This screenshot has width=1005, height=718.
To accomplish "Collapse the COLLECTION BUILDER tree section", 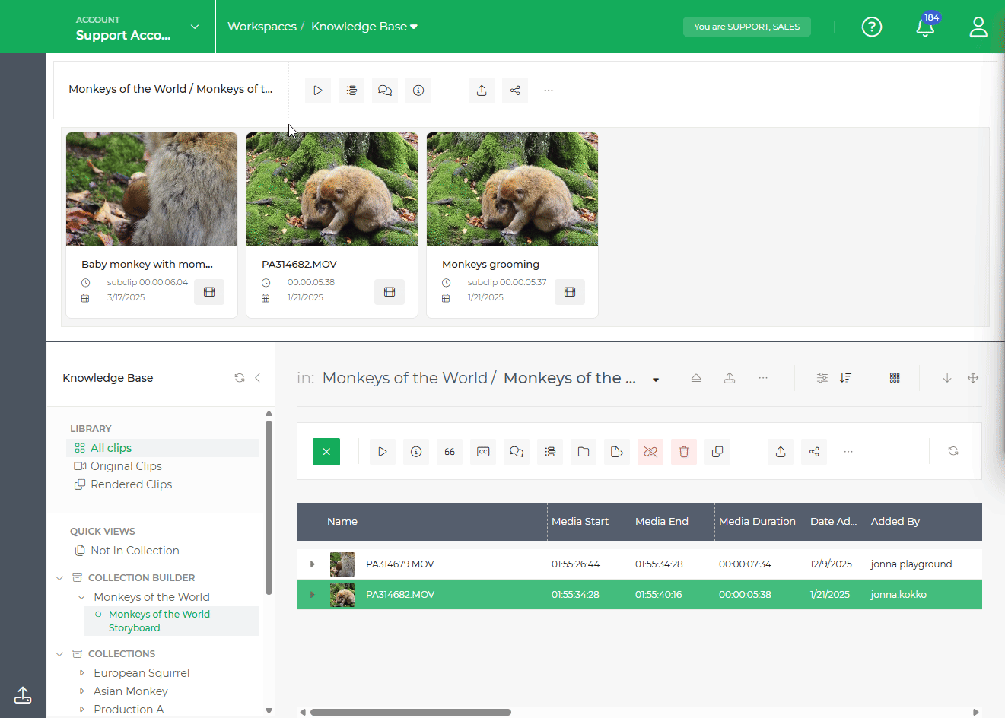I will 59,577.
